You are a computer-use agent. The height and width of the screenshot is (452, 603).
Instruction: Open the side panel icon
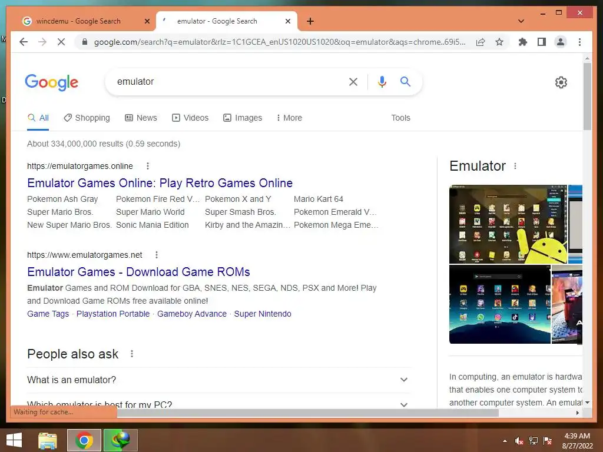(542, 42)
